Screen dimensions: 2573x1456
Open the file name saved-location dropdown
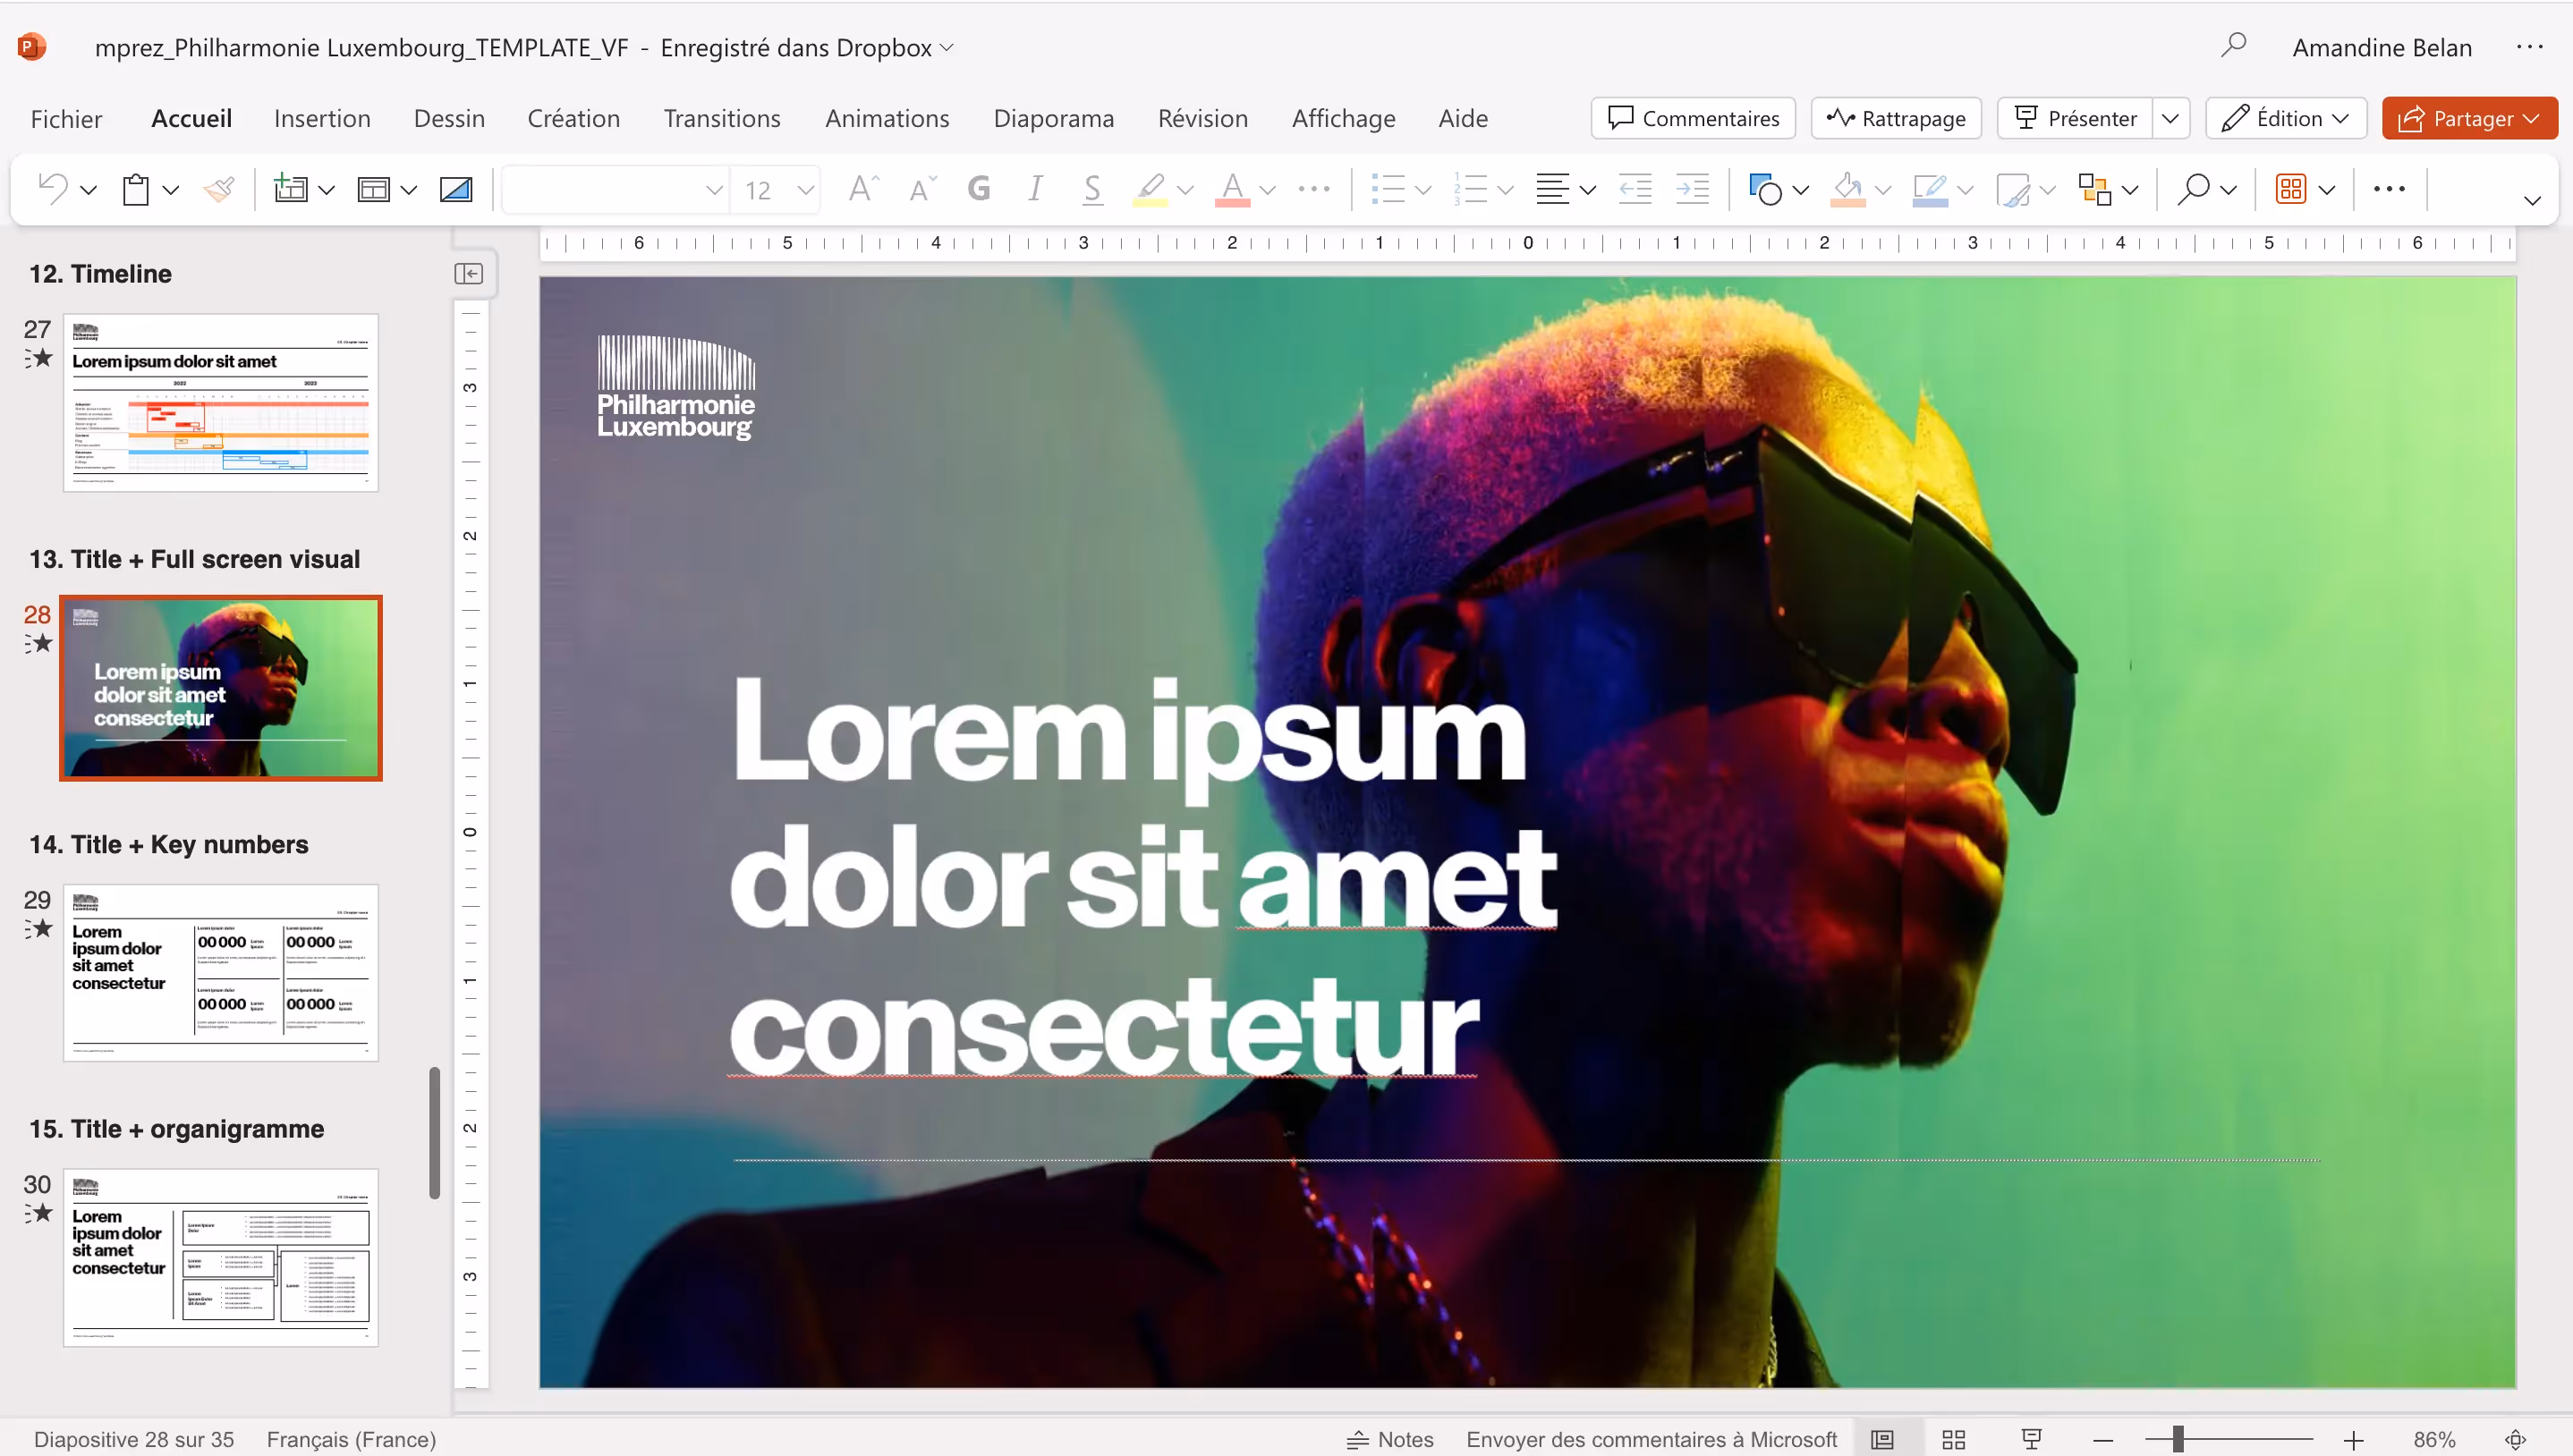(948, 48)
